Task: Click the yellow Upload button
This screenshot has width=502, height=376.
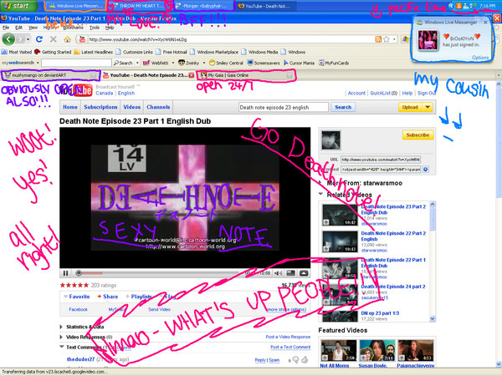Action: [410, 107]
